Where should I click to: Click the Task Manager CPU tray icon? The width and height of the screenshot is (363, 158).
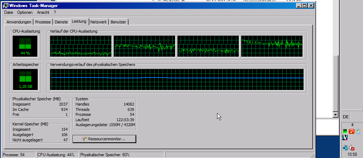click(345, 131)
